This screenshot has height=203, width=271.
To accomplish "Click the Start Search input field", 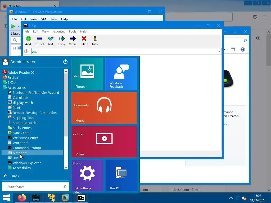I will [x=35, y=187].
